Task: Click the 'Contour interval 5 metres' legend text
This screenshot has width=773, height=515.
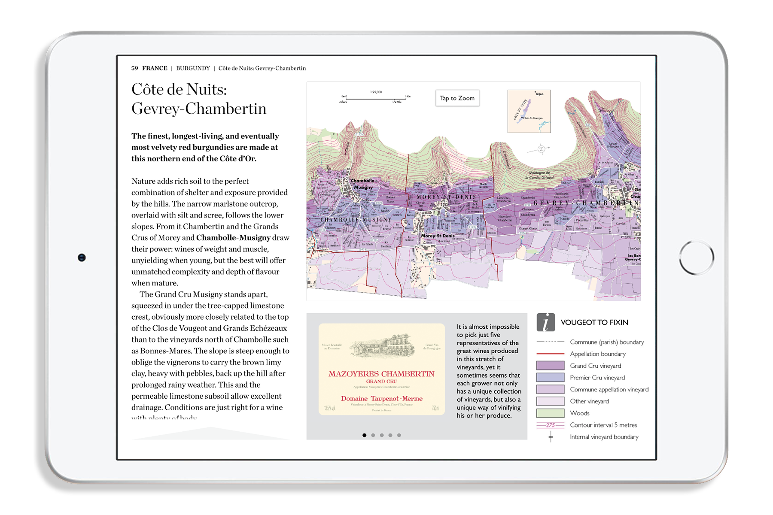Action: point(603,425)
